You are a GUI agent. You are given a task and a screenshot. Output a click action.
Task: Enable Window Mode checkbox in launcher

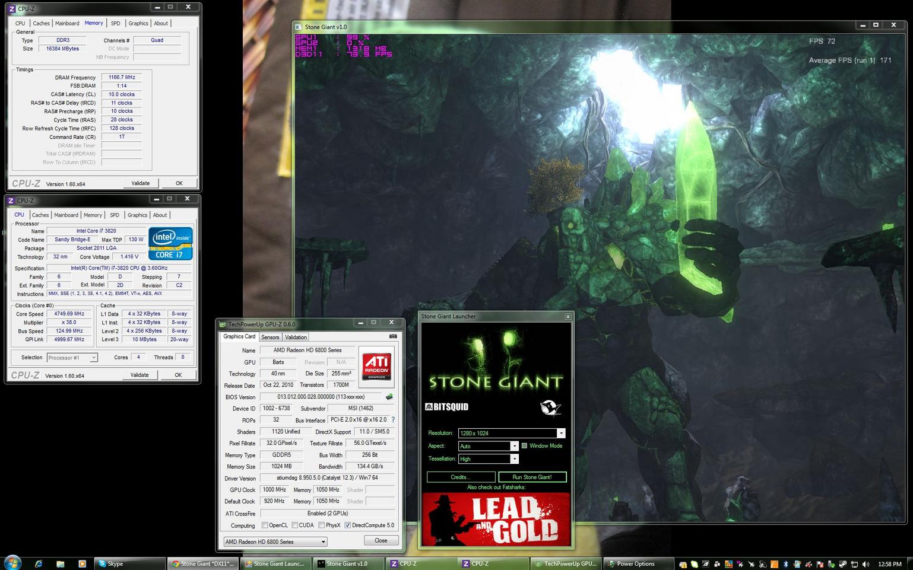pos(524,445)
